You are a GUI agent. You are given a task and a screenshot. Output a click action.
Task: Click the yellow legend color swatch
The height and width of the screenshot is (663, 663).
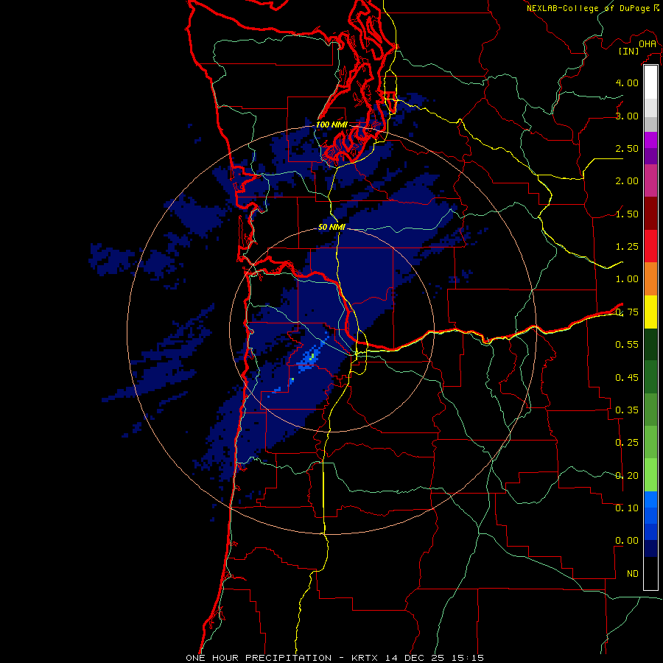pyautogui.click(x=650, y=312)
